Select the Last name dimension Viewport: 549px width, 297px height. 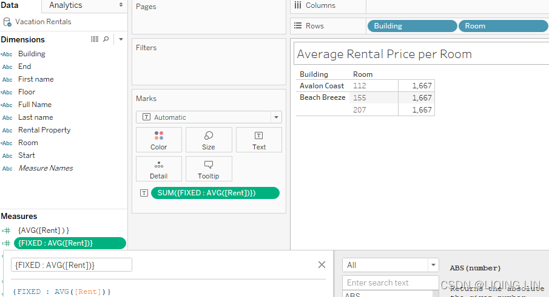click(35, 117)
